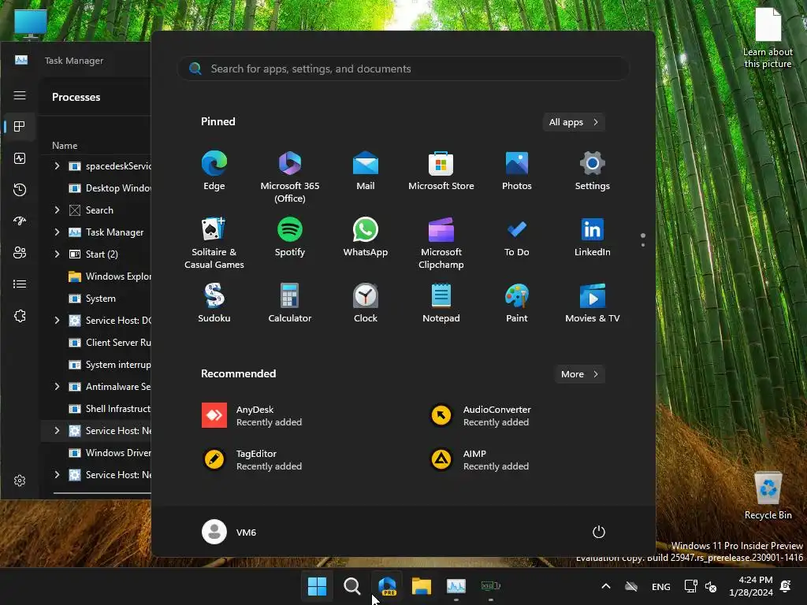Open Edge Preview from taskbar
This screenshot has height=605, width=807.
(387, 586)
